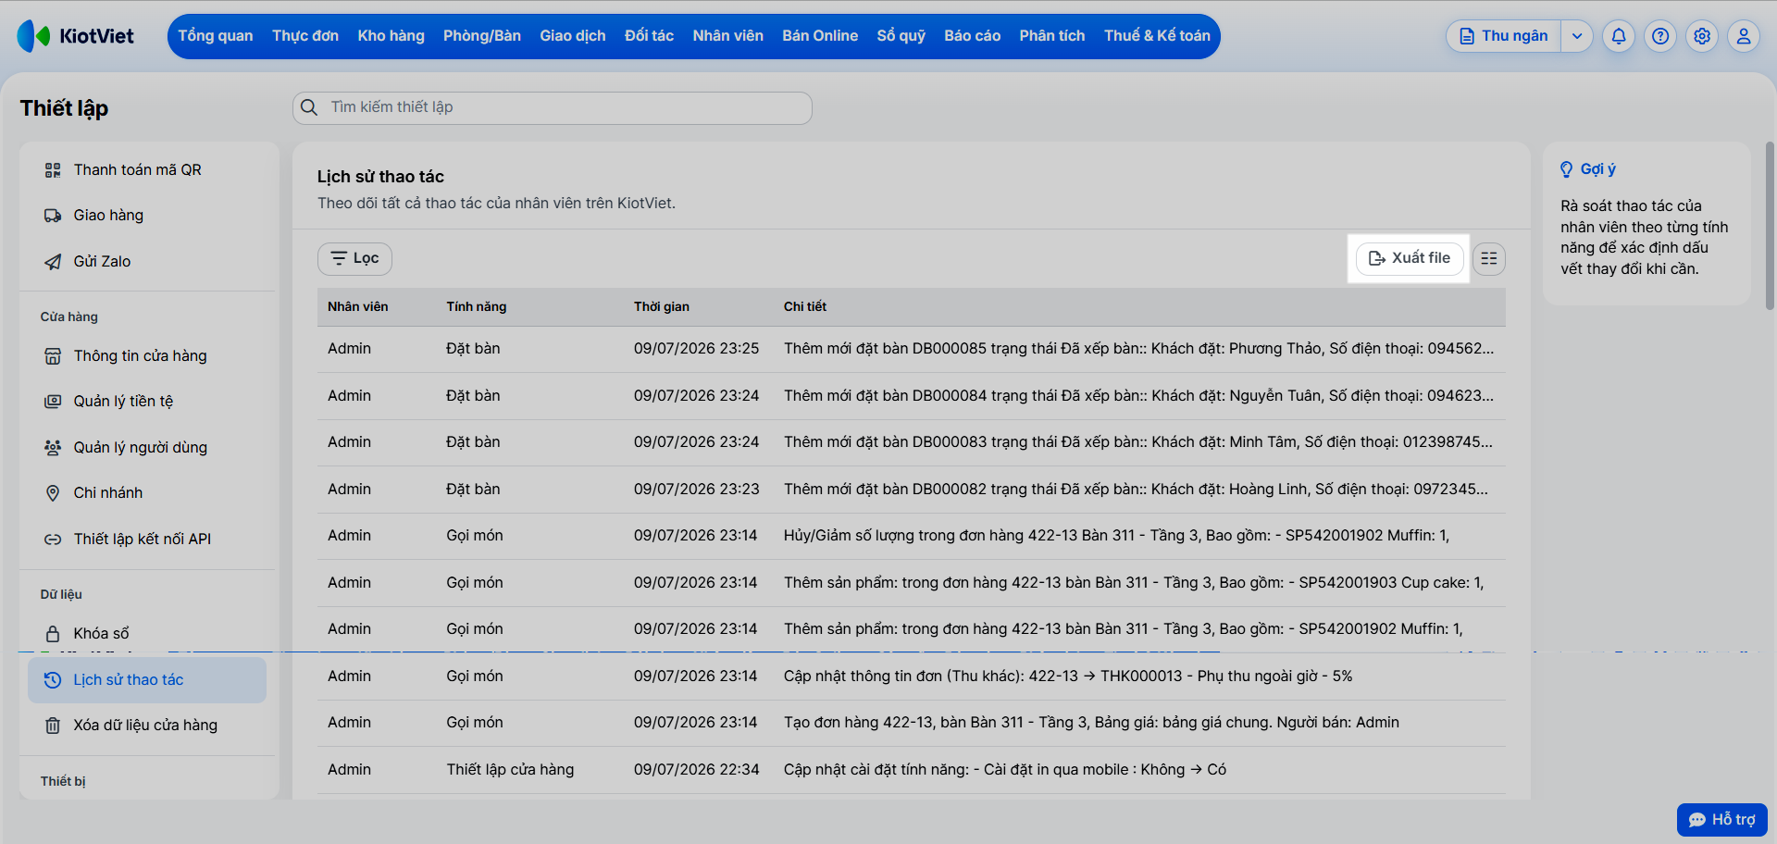The width and height of the screenshot is (1777, 844).
Task: Select the DB000084 Nguyễn Tuấn log row
Action: point(912,396)
